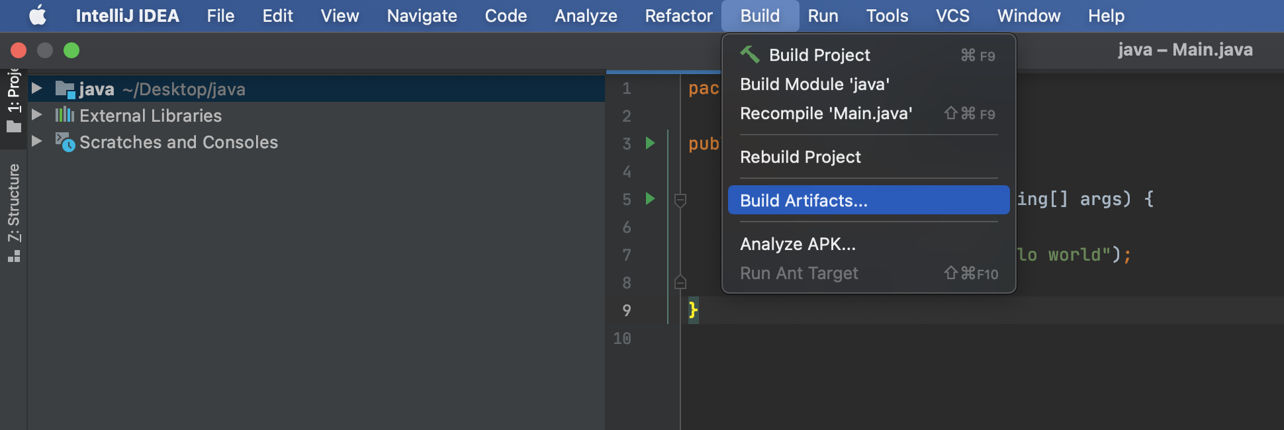The height and width of the screenshot is (430, 1284).
Task: Click the run gutter arrow on line 3
Action: pyautogui.click(x=650, y=143)
